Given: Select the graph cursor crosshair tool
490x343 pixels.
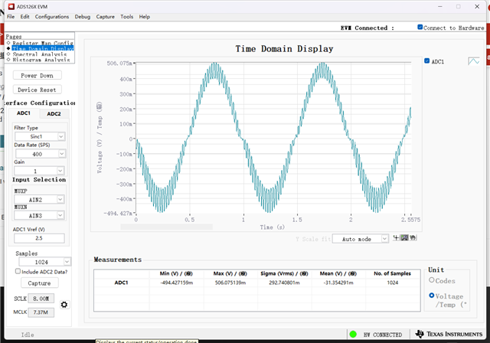Looking at the screenshot, I should (397, 238).
